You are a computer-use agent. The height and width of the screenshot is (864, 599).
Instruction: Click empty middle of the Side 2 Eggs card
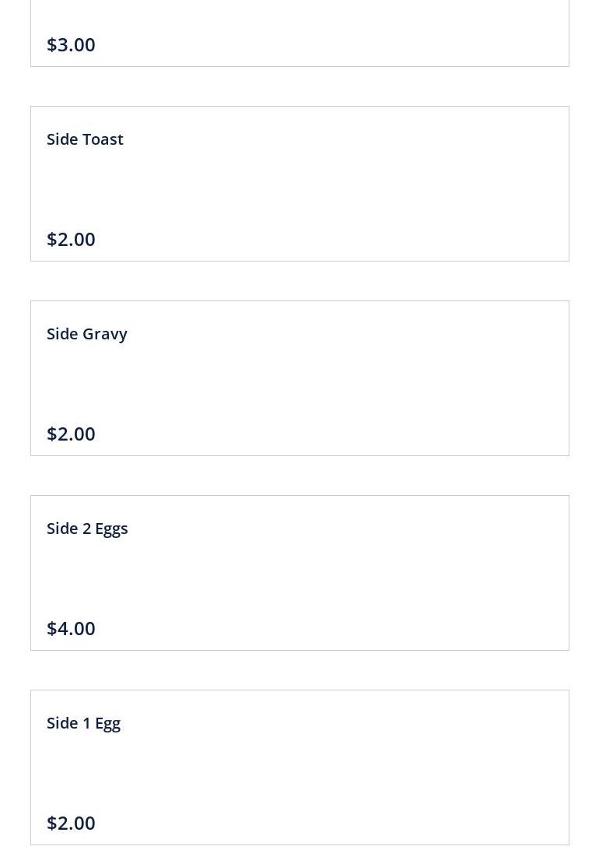tap(299, 578)
